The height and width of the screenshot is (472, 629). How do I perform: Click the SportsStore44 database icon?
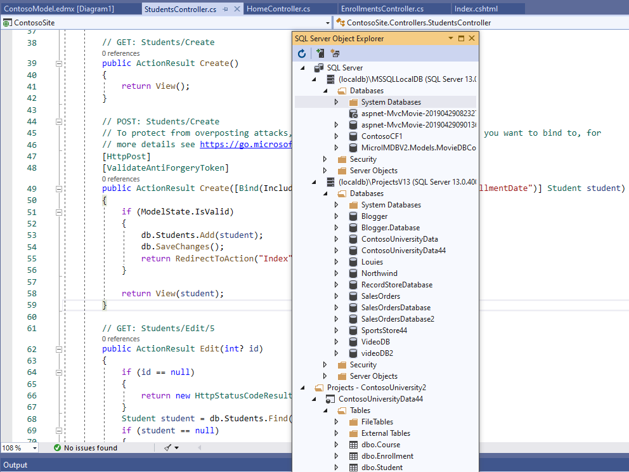coord(353,331)
